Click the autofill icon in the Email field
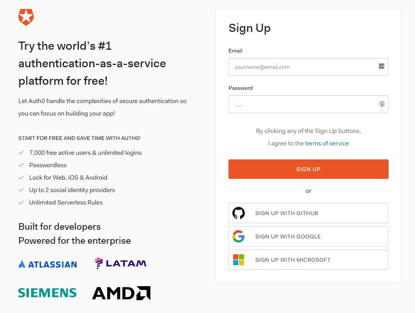 click(381, 67)
